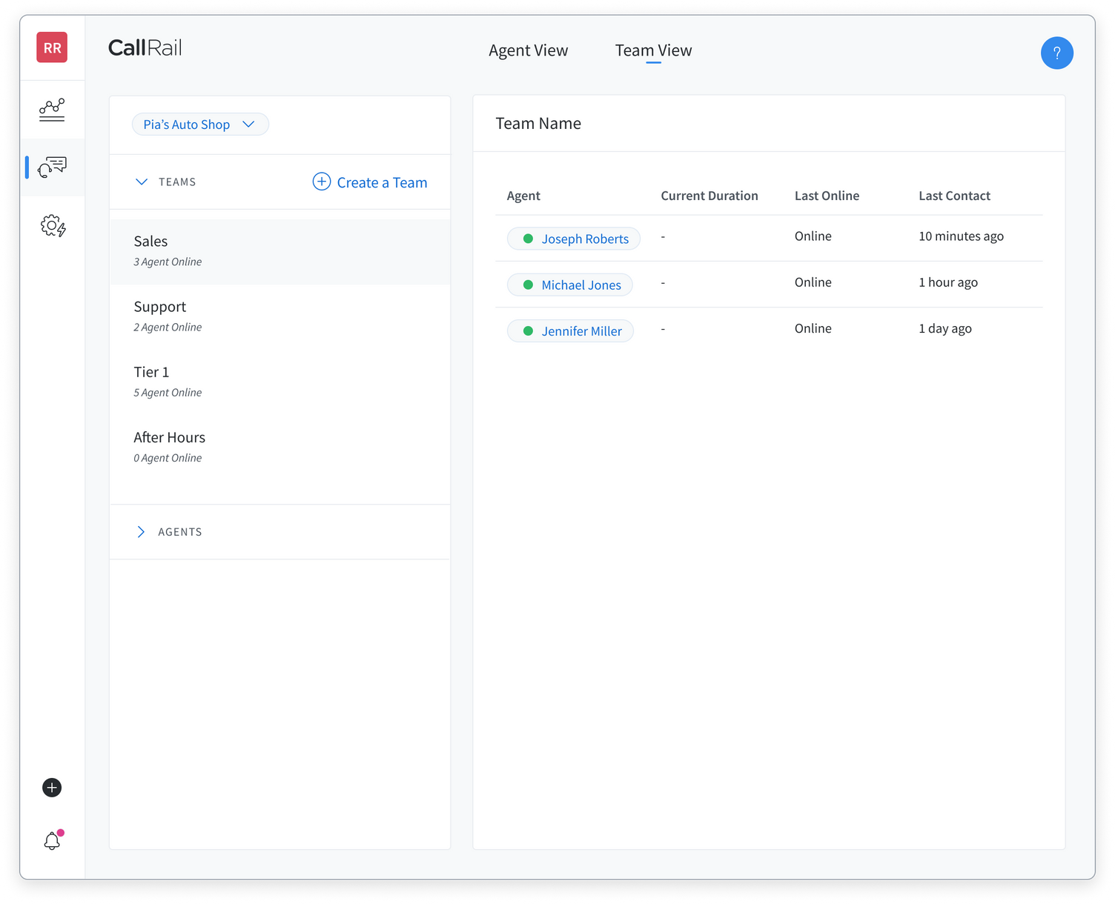Open Jennifer Miller agent link
Screen dimensions: 1115x904
pyautogui.click(x=581, y=331)
